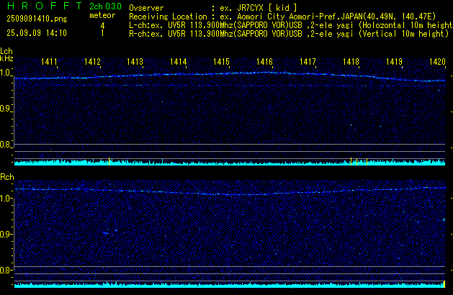The image size is (453, 295).
Task: Click the Rch 0.9 frequency axis label
Action: click(6, 234)
